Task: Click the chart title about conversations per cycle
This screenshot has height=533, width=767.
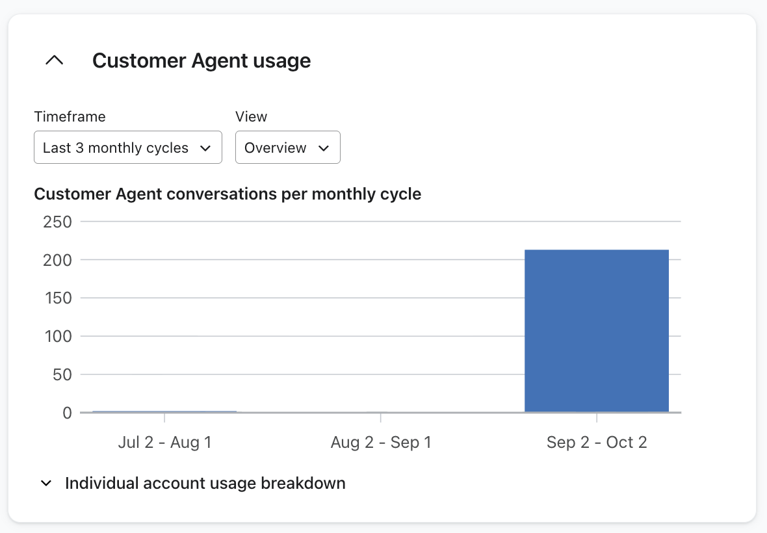Action: pos(227,194)
